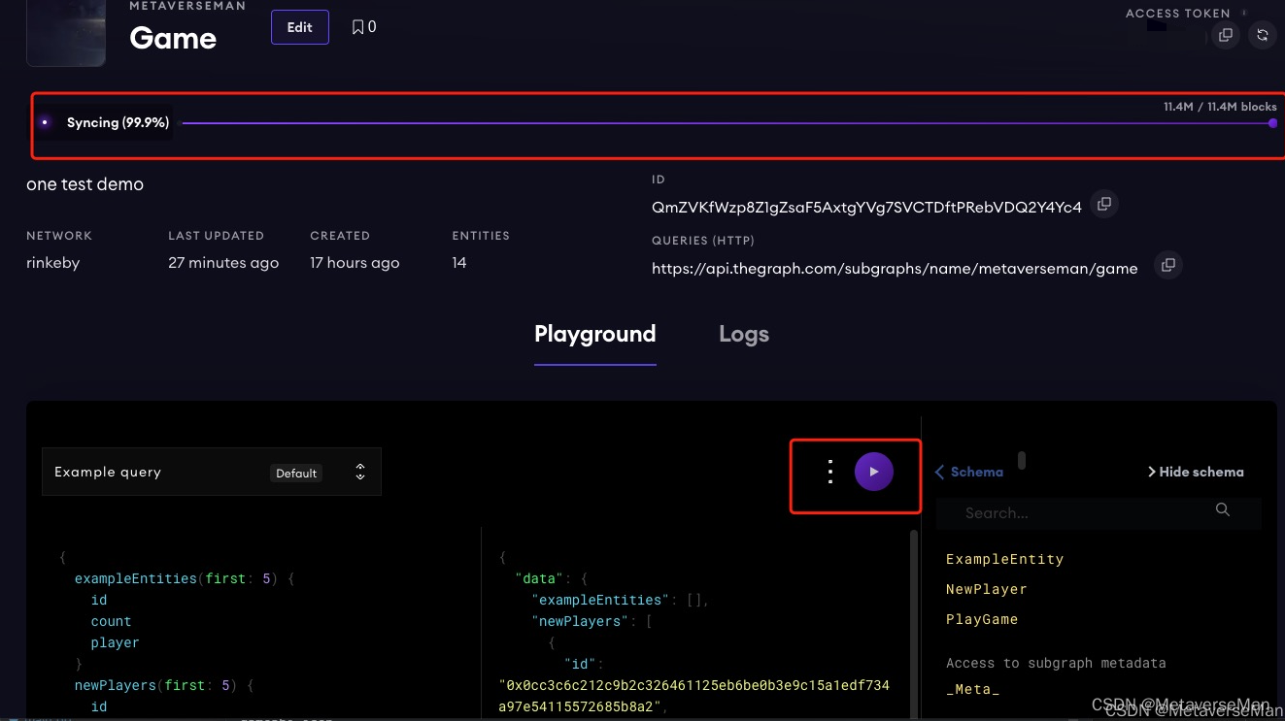Click '27 minutes ago' last updated value
This screenshot has height=721, width=1285.
223,263
